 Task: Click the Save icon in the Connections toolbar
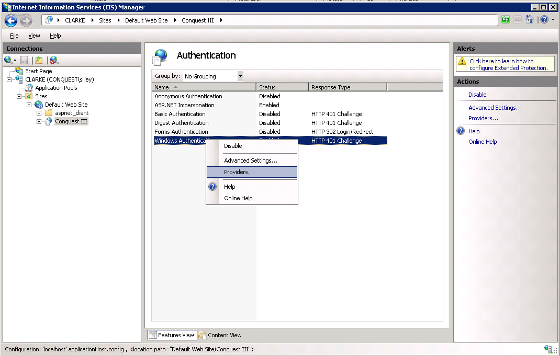(24, 60)
